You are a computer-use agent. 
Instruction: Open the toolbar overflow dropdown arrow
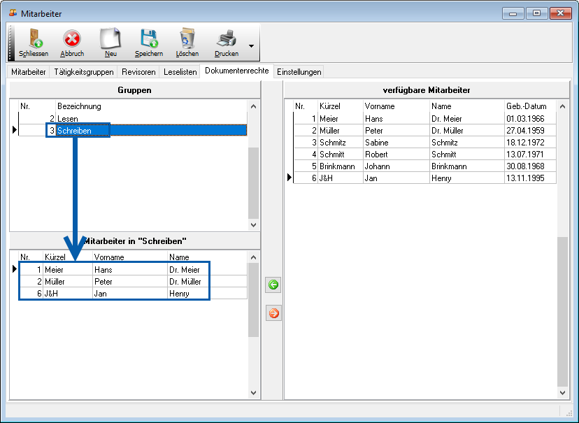click(251, 48)
